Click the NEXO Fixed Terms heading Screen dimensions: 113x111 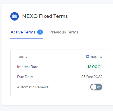pos(45,16)
